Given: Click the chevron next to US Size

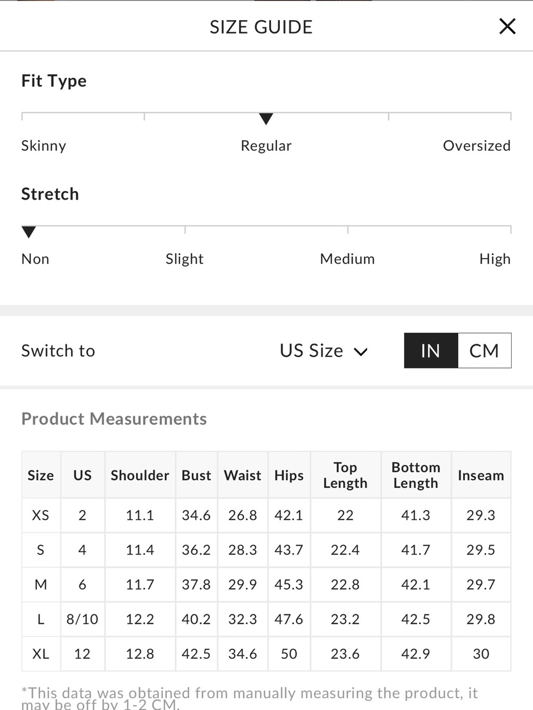Looking at the screenshot, I should click(361, 352).
